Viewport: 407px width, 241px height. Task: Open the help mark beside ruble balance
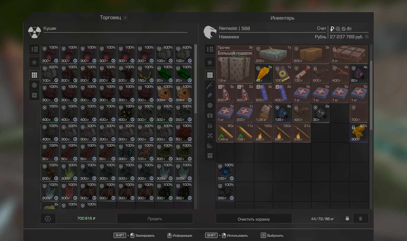pos(367,37)
